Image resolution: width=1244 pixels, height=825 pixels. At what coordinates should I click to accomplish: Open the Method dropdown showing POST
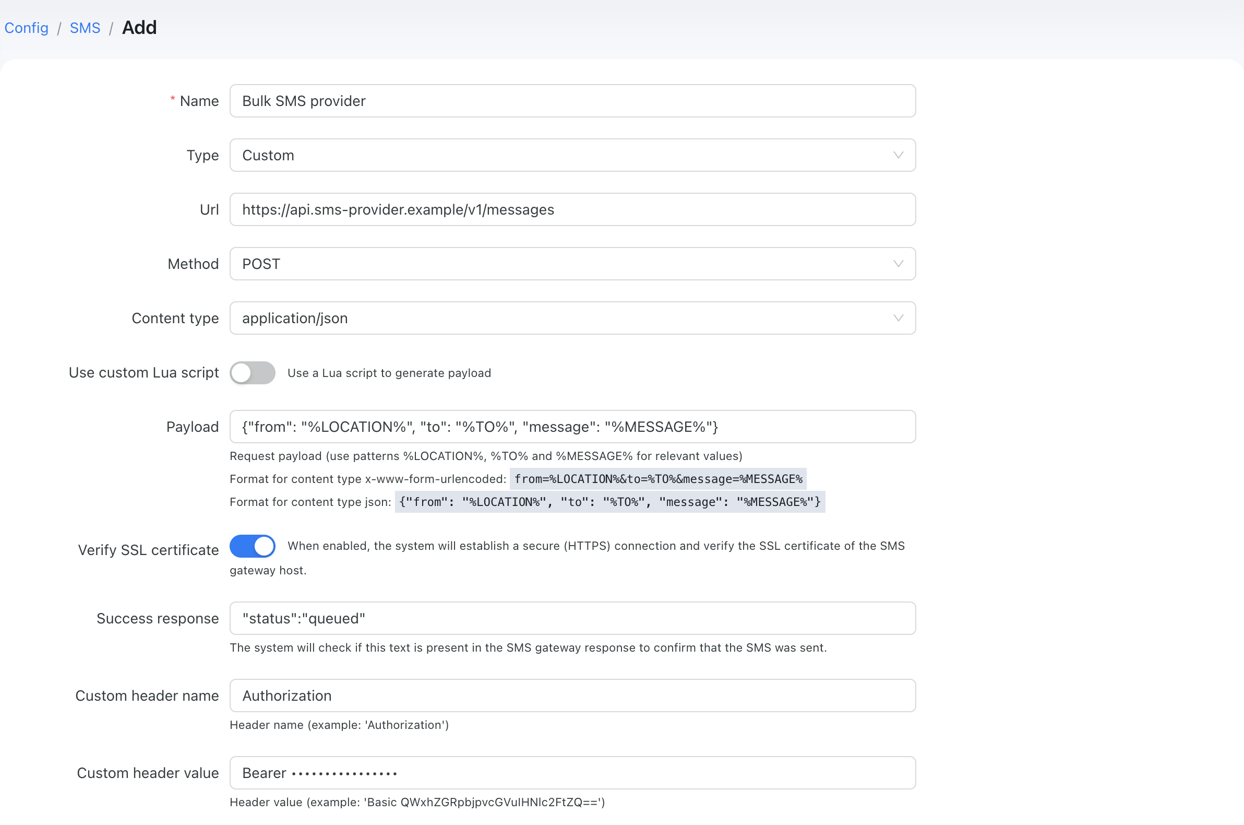pyautogui.click(x=572, y=264)
